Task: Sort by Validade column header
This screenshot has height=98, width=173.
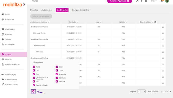Action: pyautogui.click(x=123, y=22)
